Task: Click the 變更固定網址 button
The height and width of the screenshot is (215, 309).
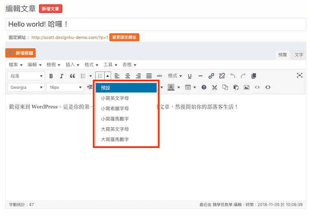Action: [x=124, y=37]
